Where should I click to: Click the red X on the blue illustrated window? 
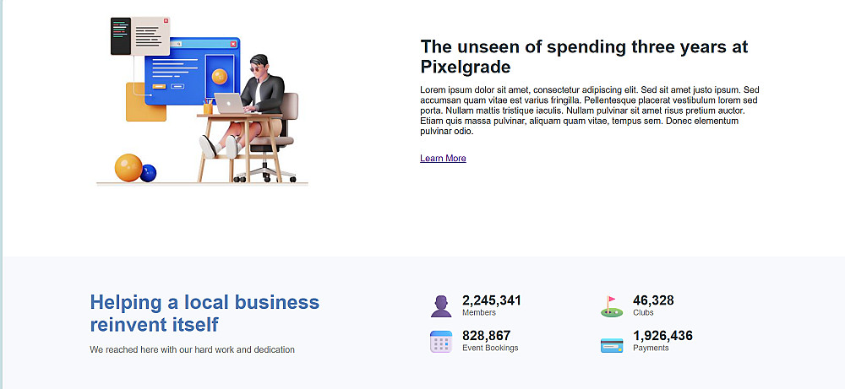pos(232,43)
